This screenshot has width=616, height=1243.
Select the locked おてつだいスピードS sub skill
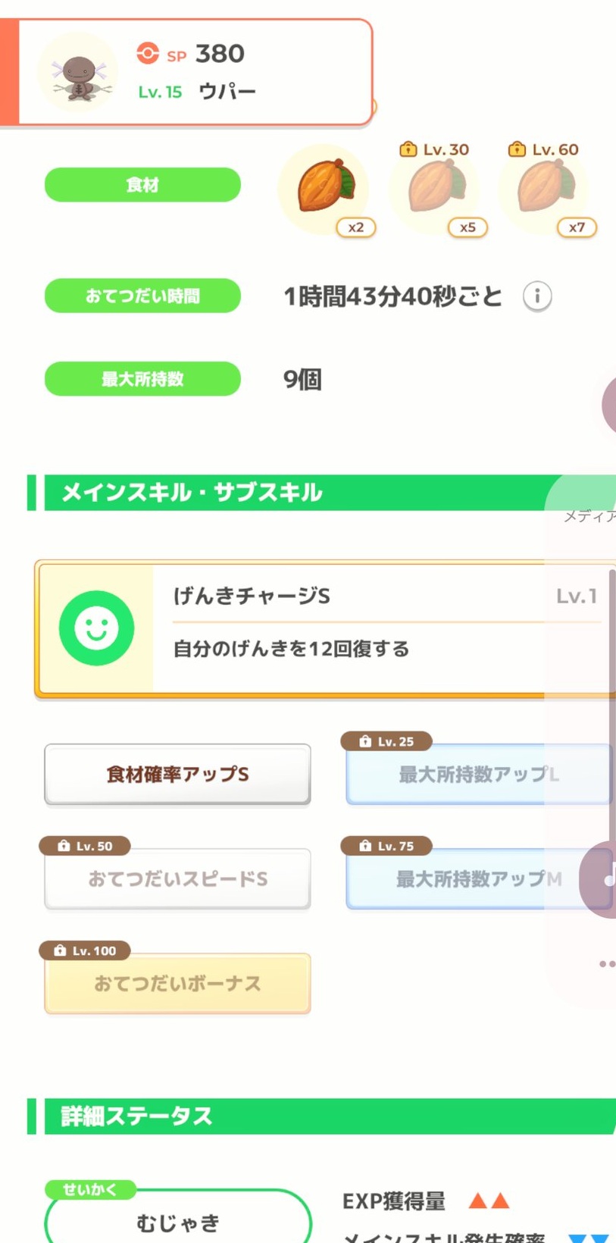177,879
